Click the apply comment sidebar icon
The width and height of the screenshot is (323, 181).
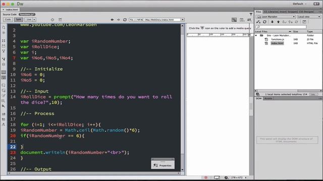(x=4, y=85)
